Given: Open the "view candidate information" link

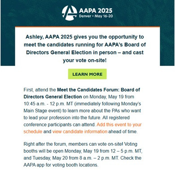Looking at the screenshot, I should (x=80, y=131).
